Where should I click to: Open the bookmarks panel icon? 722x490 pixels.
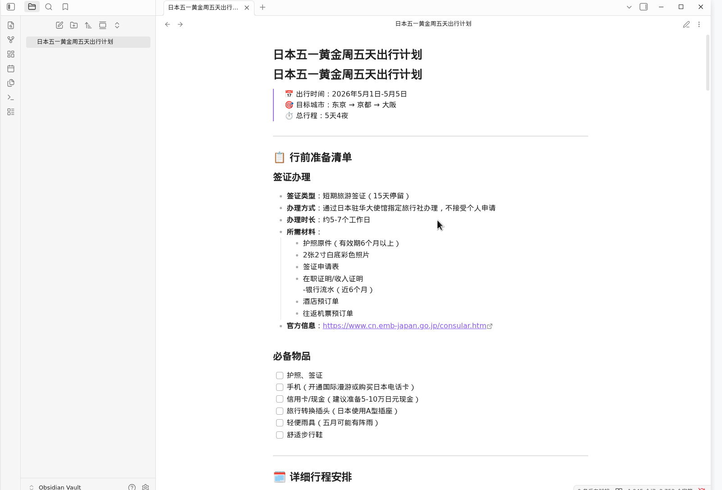[x=65, y=7]
